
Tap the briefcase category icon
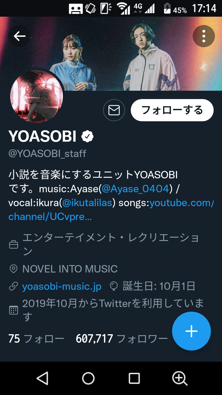[13, 245]
